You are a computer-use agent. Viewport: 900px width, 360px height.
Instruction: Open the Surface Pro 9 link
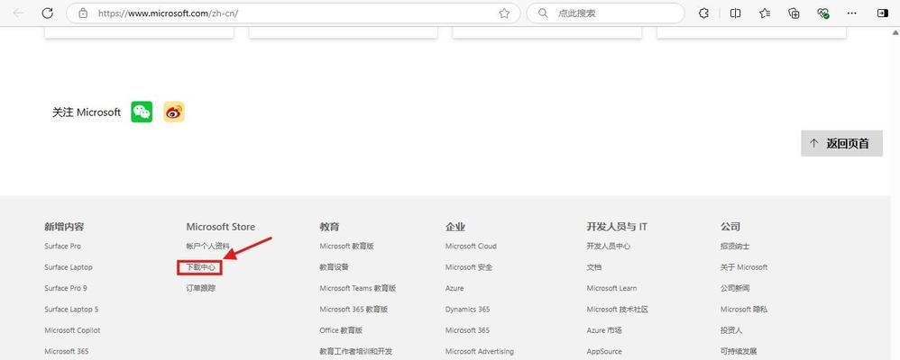point(66,288)
